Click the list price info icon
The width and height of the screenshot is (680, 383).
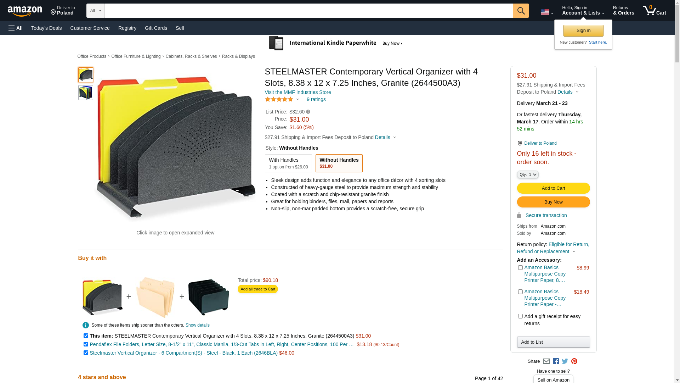click(x=308, y=112)
